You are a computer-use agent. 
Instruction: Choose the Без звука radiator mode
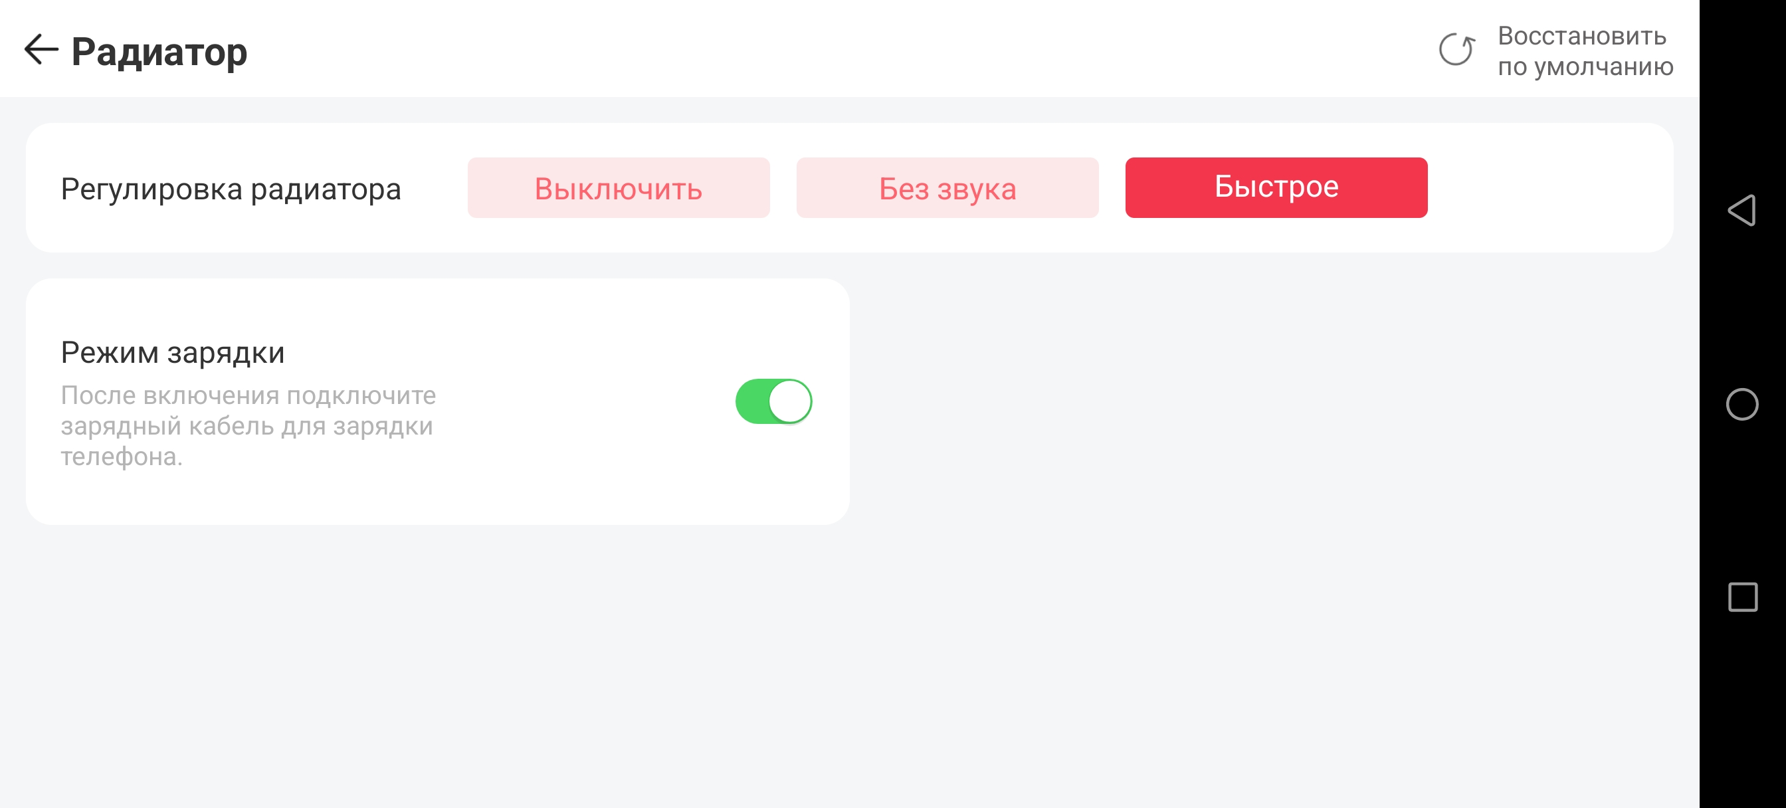pyautogui.click(x=947, y=188)
